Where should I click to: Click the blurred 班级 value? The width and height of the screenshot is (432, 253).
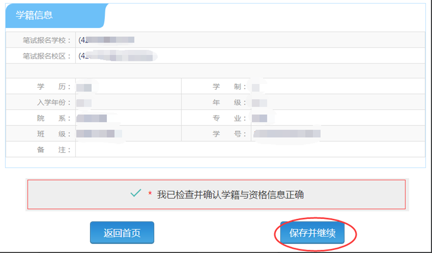point(99,134)
